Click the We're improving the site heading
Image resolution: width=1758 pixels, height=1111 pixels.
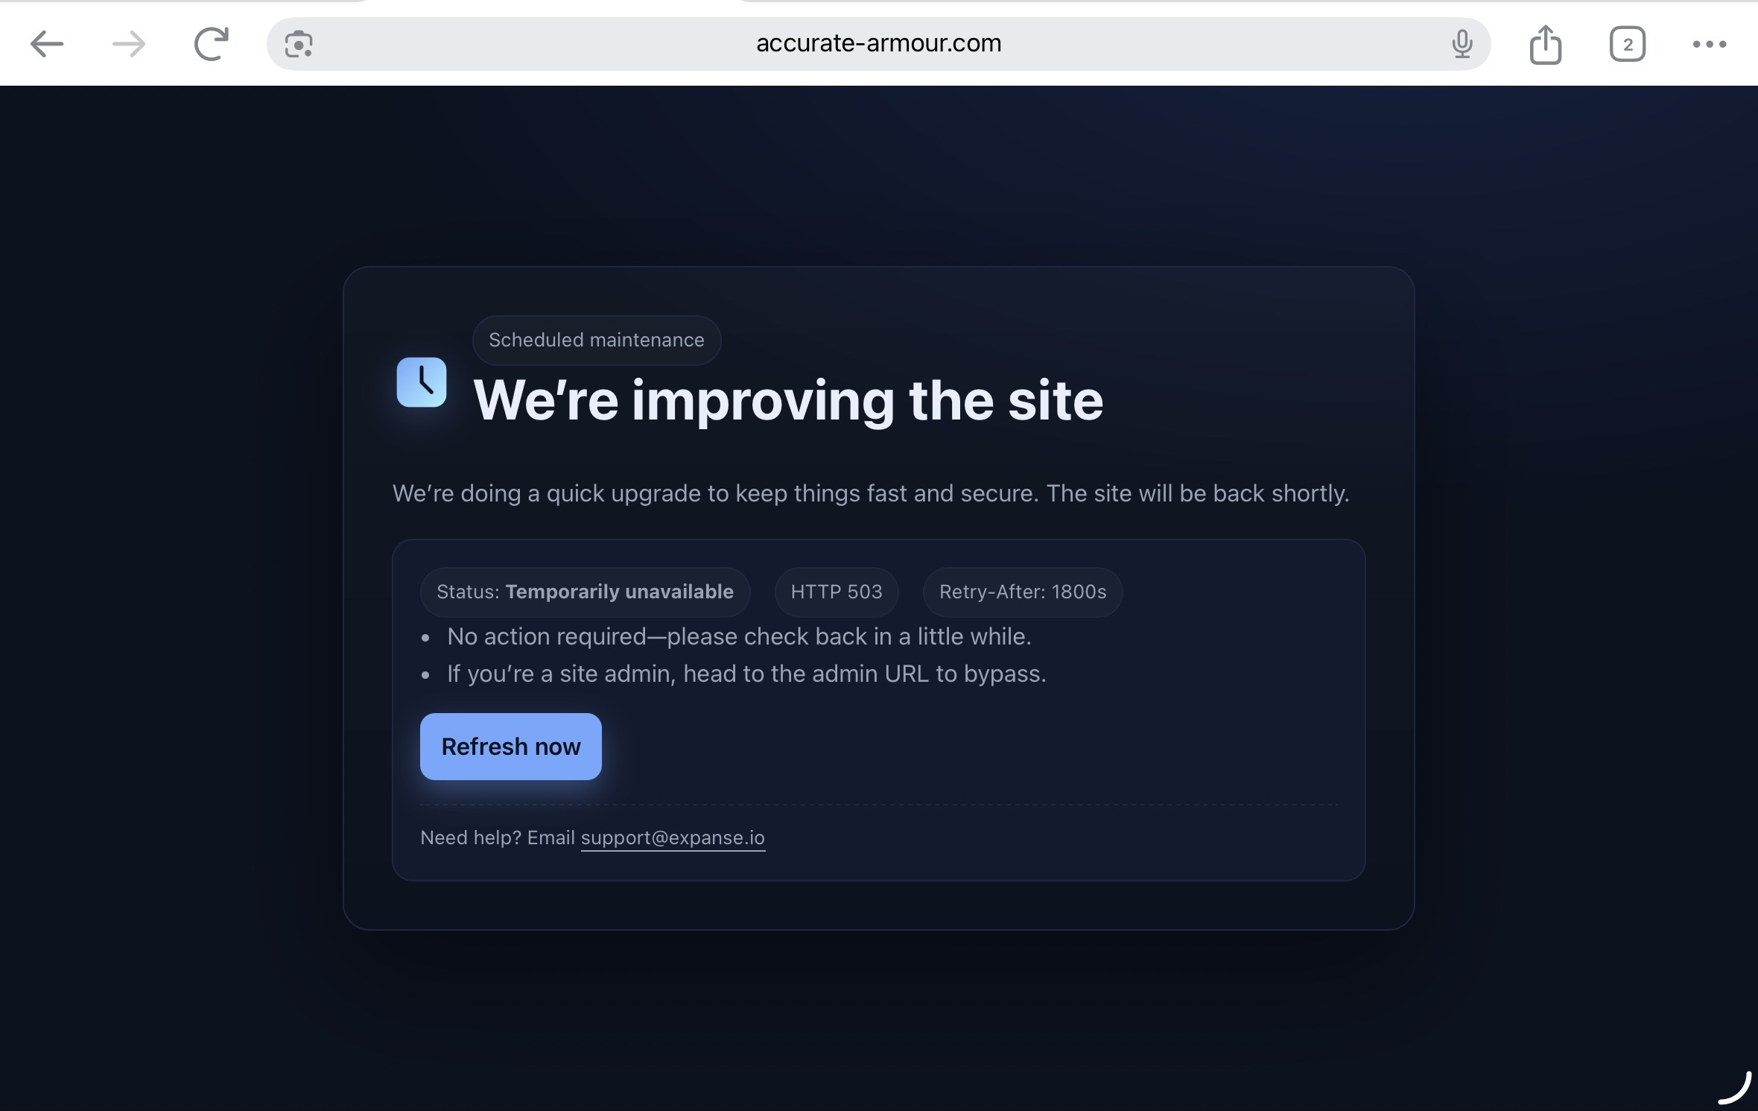tap(788, 400)
